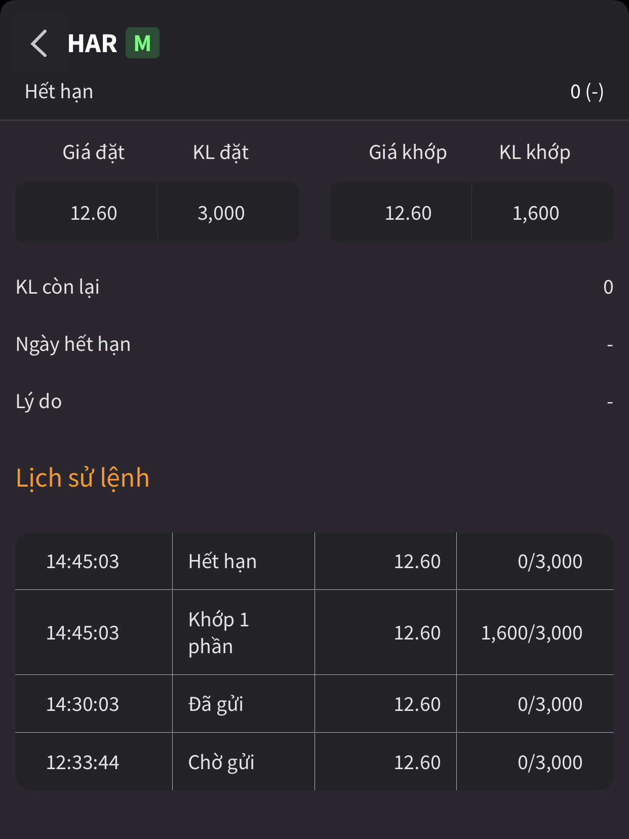Tap the Lý do row

[x=314, y=402]
